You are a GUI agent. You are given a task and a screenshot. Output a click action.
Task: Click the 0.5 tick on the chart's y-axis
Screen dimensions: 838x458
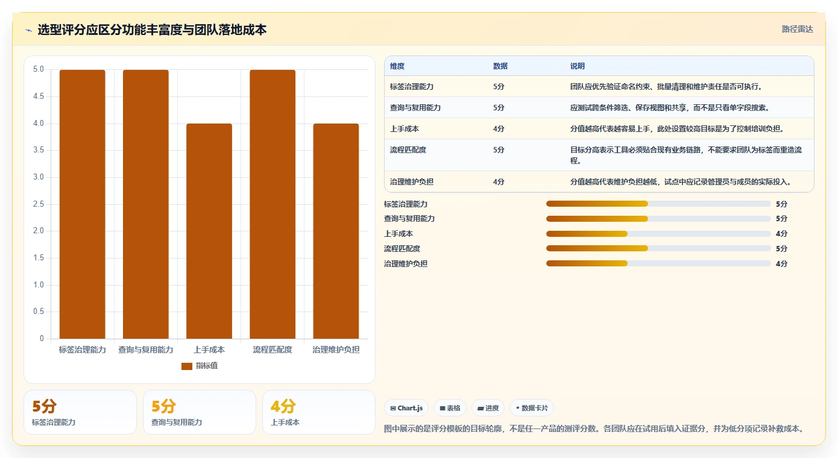(38, 312)
